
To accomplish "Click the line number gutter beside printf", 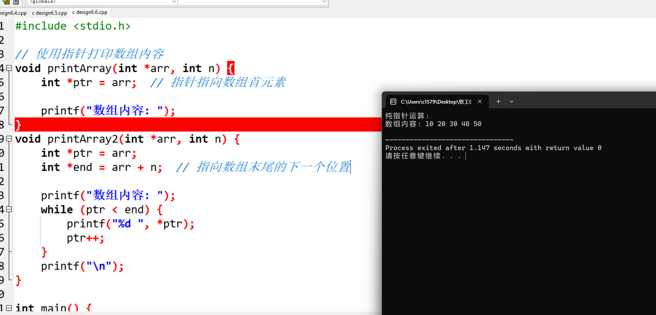I will tap(3, 110).
